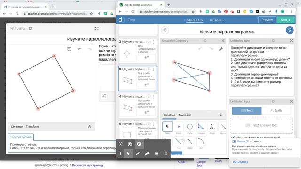Open the Construct tab in the editor
This screenshot has height=169, width=301.
coord(169,115)
